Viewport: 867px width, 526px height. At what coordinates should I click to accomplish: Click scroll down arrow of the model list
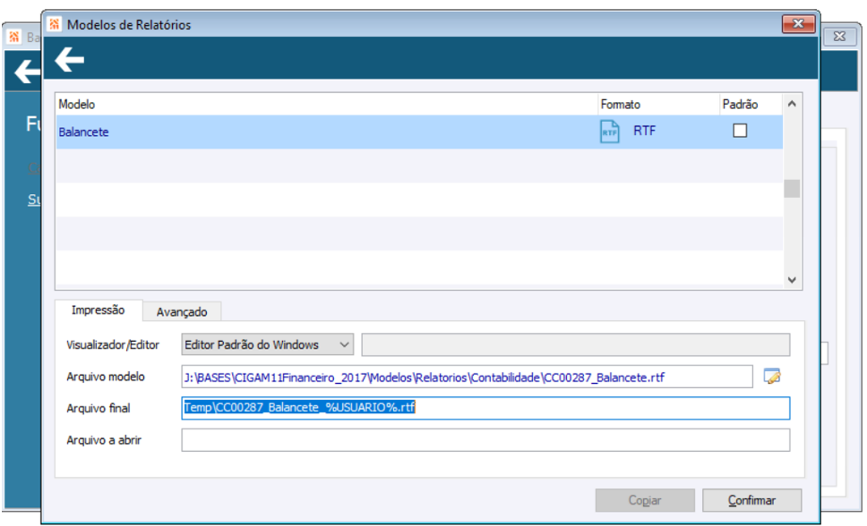(x=792, y=280)
